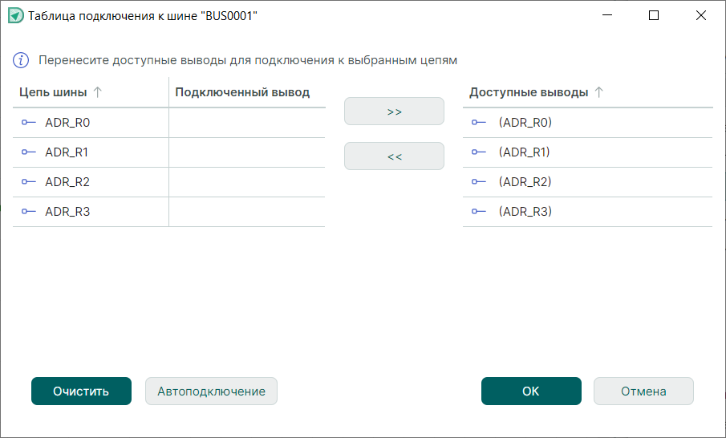Viewport: 726px width, 438px height.
Task: Cancel the dialog with 'Отмена'
Action: coord(643,391)
